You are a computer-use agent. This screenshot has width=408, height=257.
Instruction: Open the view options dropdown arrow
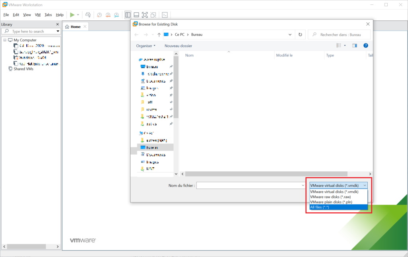pyautogui.click(x=345, y=45)
